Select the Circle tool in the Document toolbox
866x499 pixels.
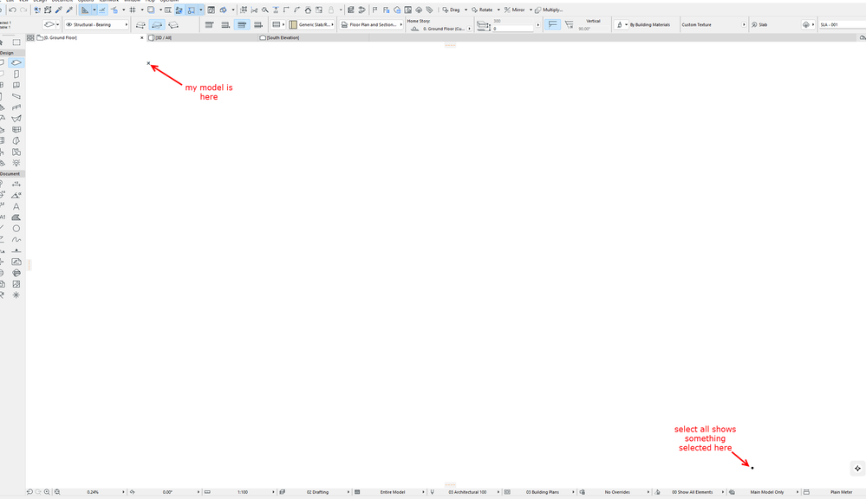pyautogui.click(x=16, y=229)
